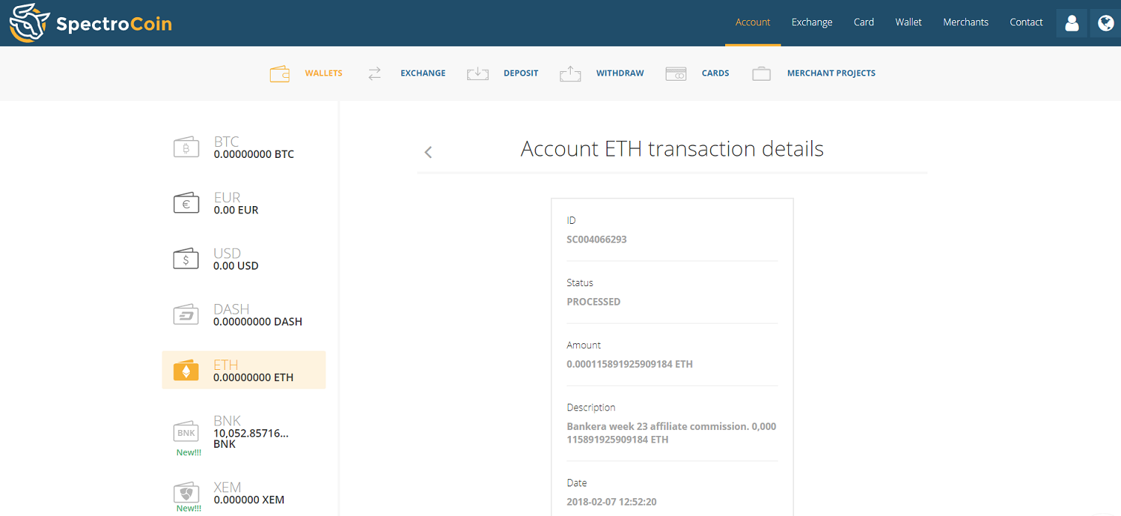Select the DASH wallet icon
Image resolution: width=1121 pixels, height=516 pixels.
(186, 314)
